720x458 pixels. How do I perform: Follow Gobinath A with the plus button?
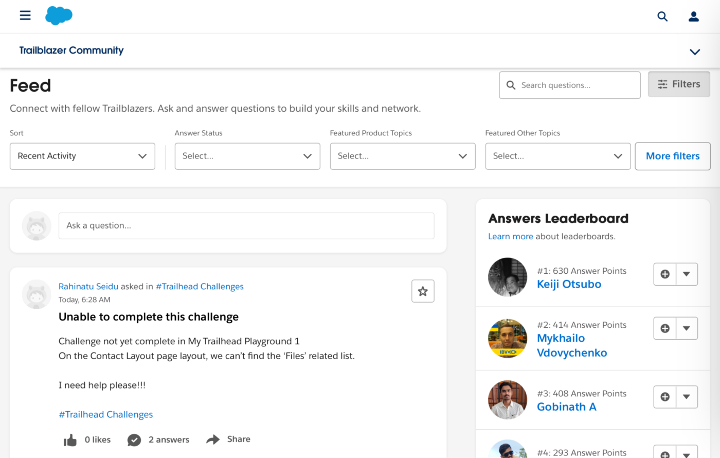[665, 397]
